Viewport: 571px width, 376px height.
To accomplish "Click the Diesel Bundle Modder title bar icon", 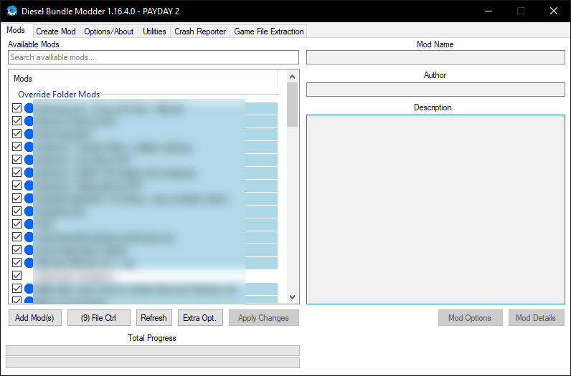I will tap(12, 11).
